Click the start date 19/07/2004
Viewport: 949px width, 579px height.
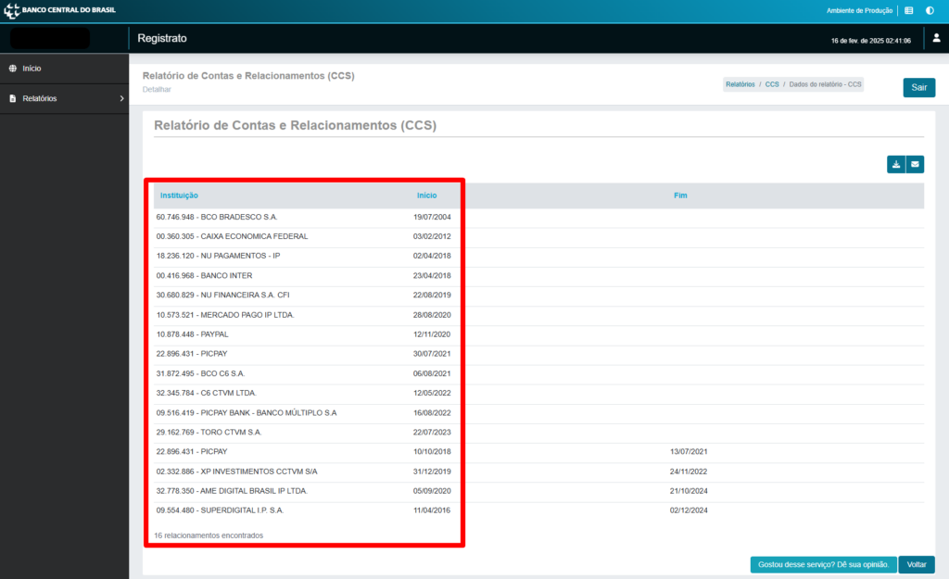point(432,217)
